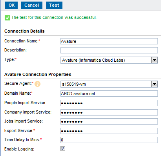Image resolution: width=161 pixels, height=156 pixels.
Task: Toggle the Enable Logging checkbox
Action: pyautogui.click(x=63, y=149)
